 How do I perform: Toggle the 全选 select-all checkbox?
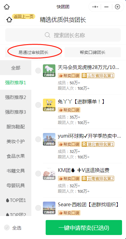click(x=7, y=228)
